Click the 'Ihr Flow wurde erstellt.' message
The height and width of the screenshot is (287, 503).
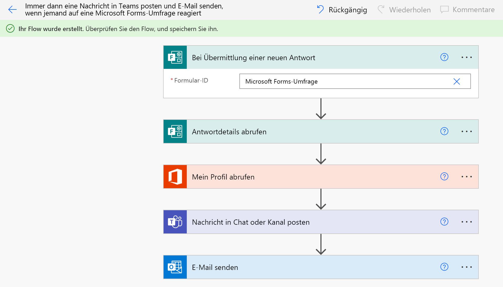51,29
